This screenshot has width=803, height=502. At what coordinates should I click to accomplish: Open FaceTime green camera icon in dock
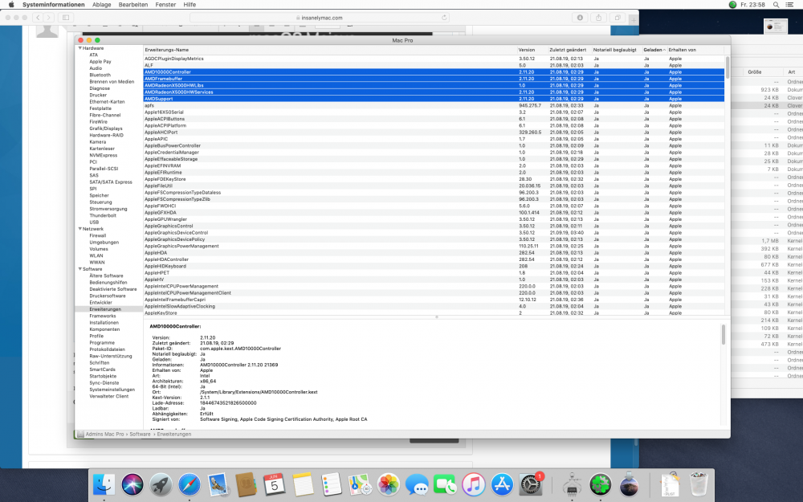pyautogui.click(x=445, y=484)
